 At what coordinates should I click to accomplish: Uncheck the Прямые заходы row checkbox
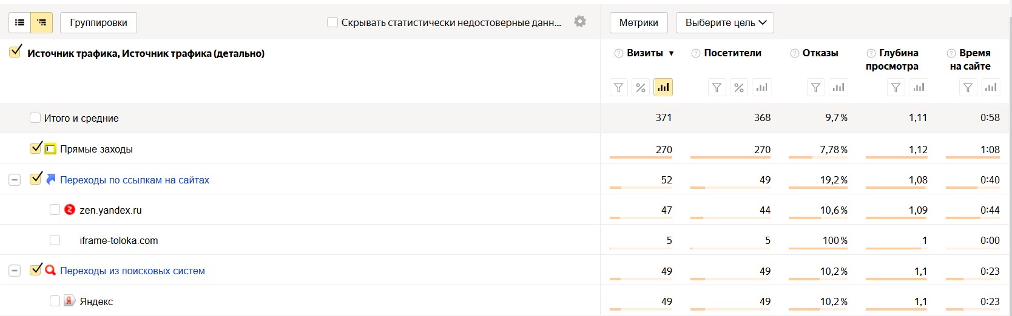pyautogui.click(x=36, y=148)
